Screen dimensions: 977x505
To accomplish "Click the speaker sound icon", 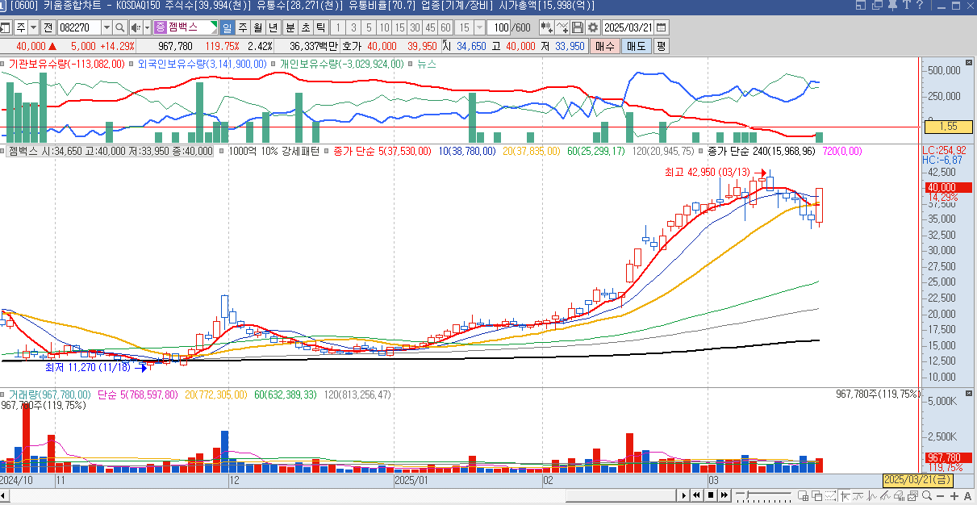I will (136, 27).
